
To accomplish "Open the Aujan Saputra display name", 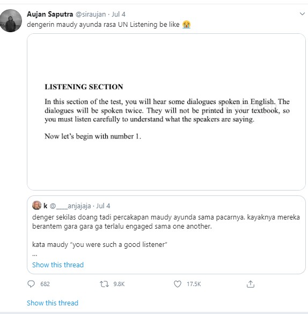I will [x=50, y=14].
